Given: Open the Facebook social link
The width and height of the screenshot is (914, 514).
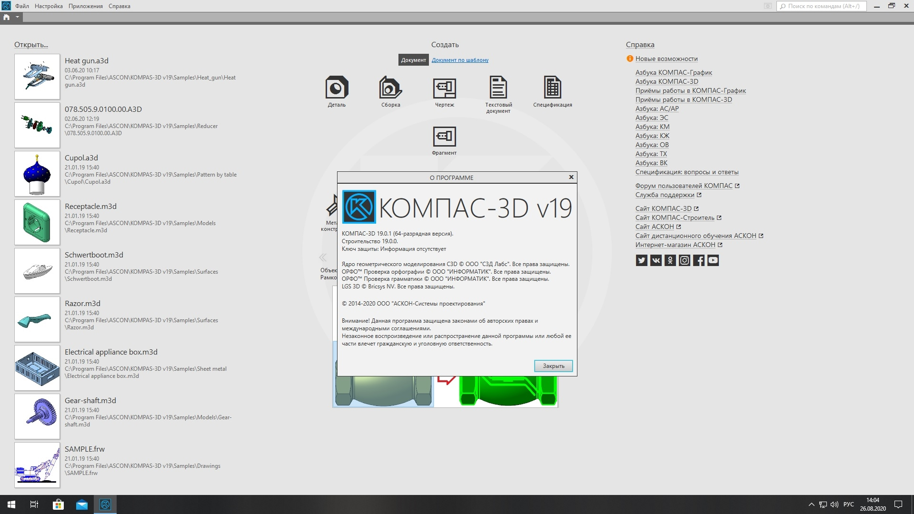Looking at the screenshot, I should point(698,260).
